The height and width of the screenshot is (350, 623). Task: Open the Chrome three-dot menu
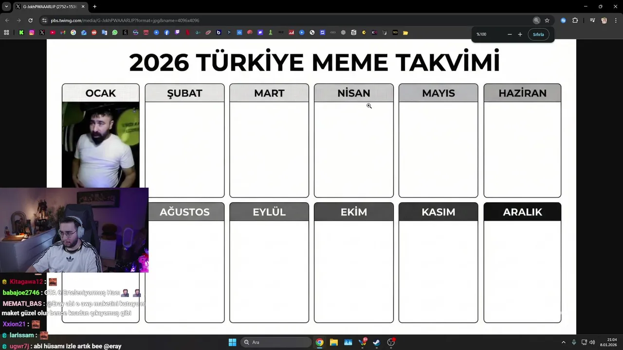616,20
